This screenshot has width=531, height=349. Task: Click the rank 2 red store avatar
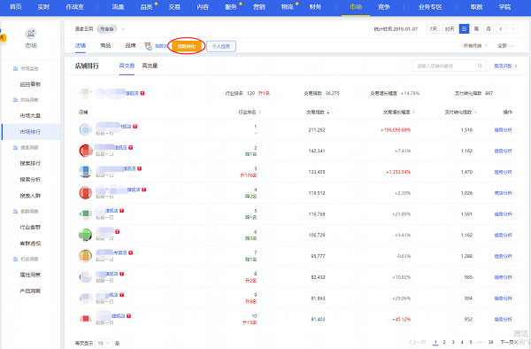(x=86, y=151)
